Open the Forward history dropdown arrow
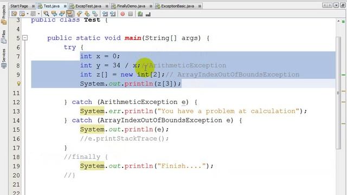This screenshot has height=195, width=347. pos(38,14)
